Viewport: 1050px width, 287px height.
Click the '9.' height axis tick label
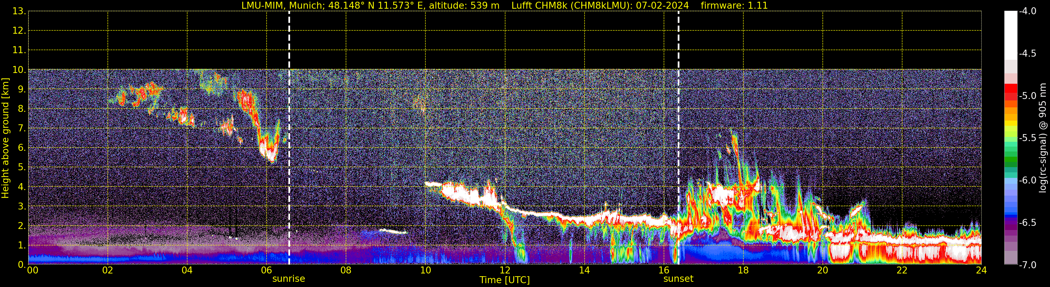[22, 89]
